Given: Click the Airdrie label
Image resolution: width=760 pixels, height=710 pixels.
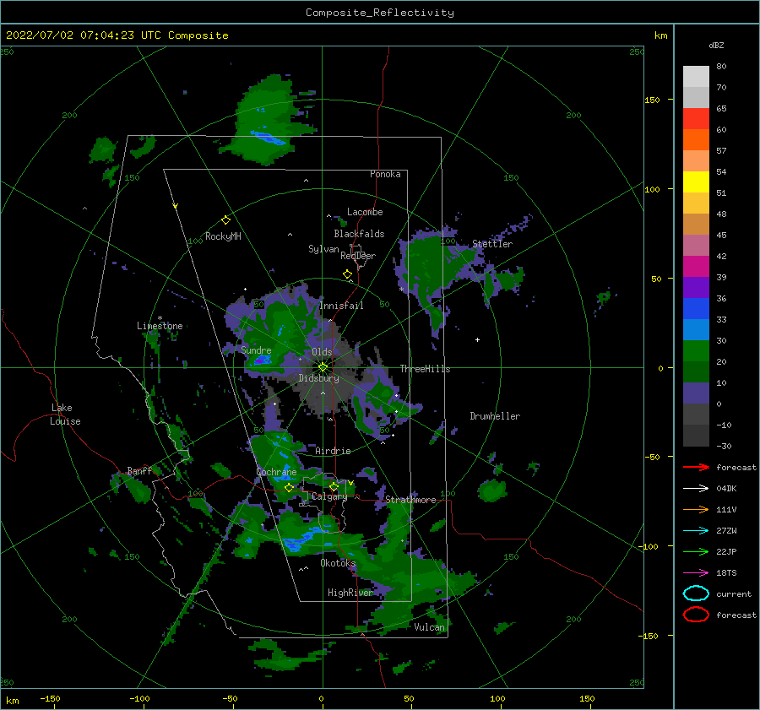Looking at the screenshot, I should 333,451.
